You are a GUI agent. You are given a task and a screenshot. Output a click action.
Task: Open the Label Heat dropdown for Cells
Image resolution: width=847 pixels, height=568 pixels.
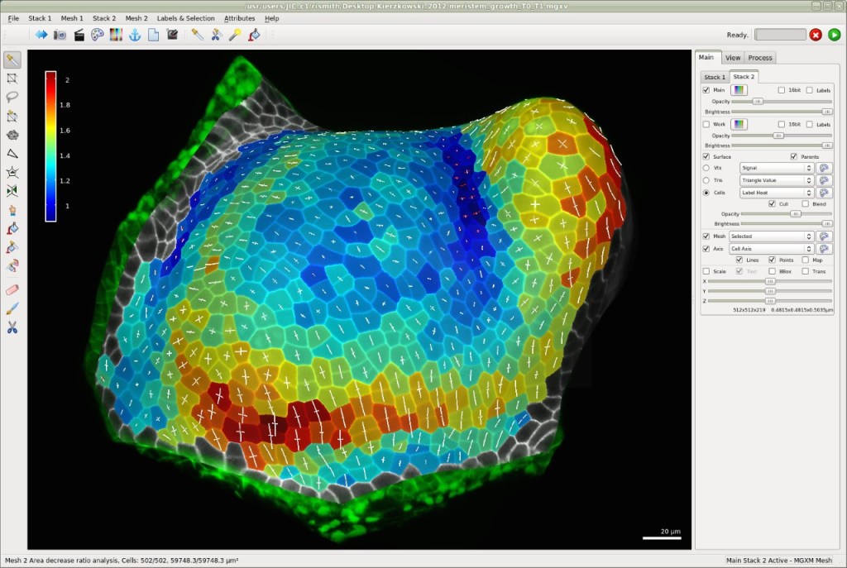point(774,192)
